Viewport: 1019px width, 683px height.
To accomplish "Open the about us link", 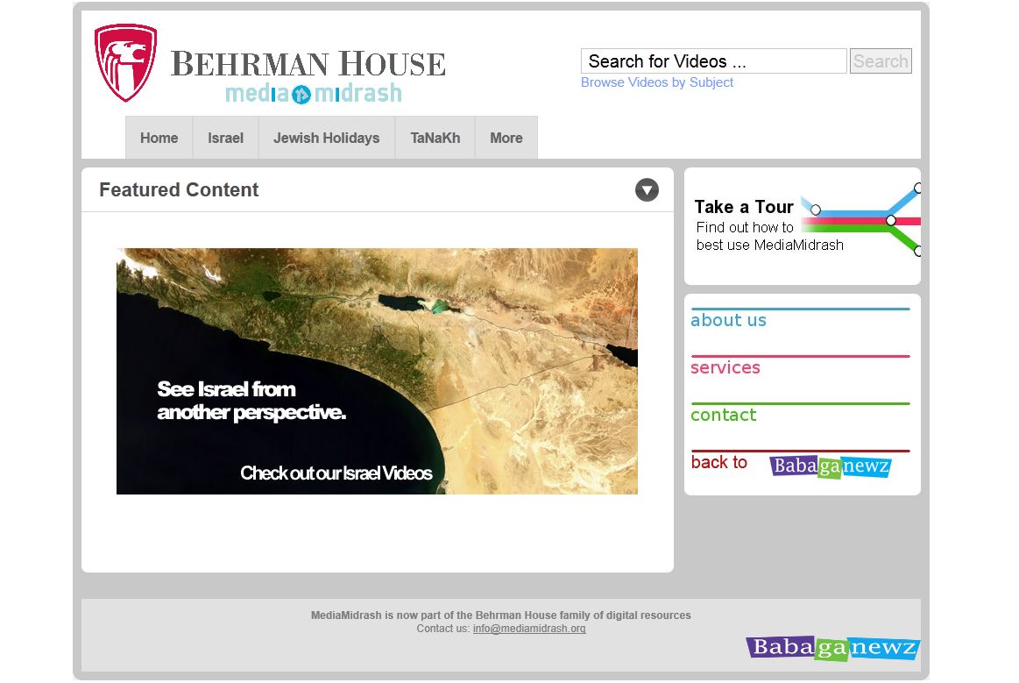I will coord(728,320).
